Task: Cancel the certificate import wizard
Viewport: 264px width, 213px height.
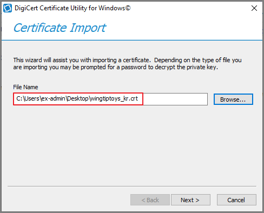Action: point(236,199)
